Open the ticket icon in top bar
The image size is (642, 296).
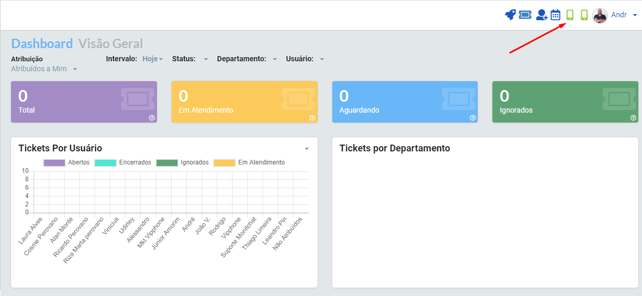[525, 15]
